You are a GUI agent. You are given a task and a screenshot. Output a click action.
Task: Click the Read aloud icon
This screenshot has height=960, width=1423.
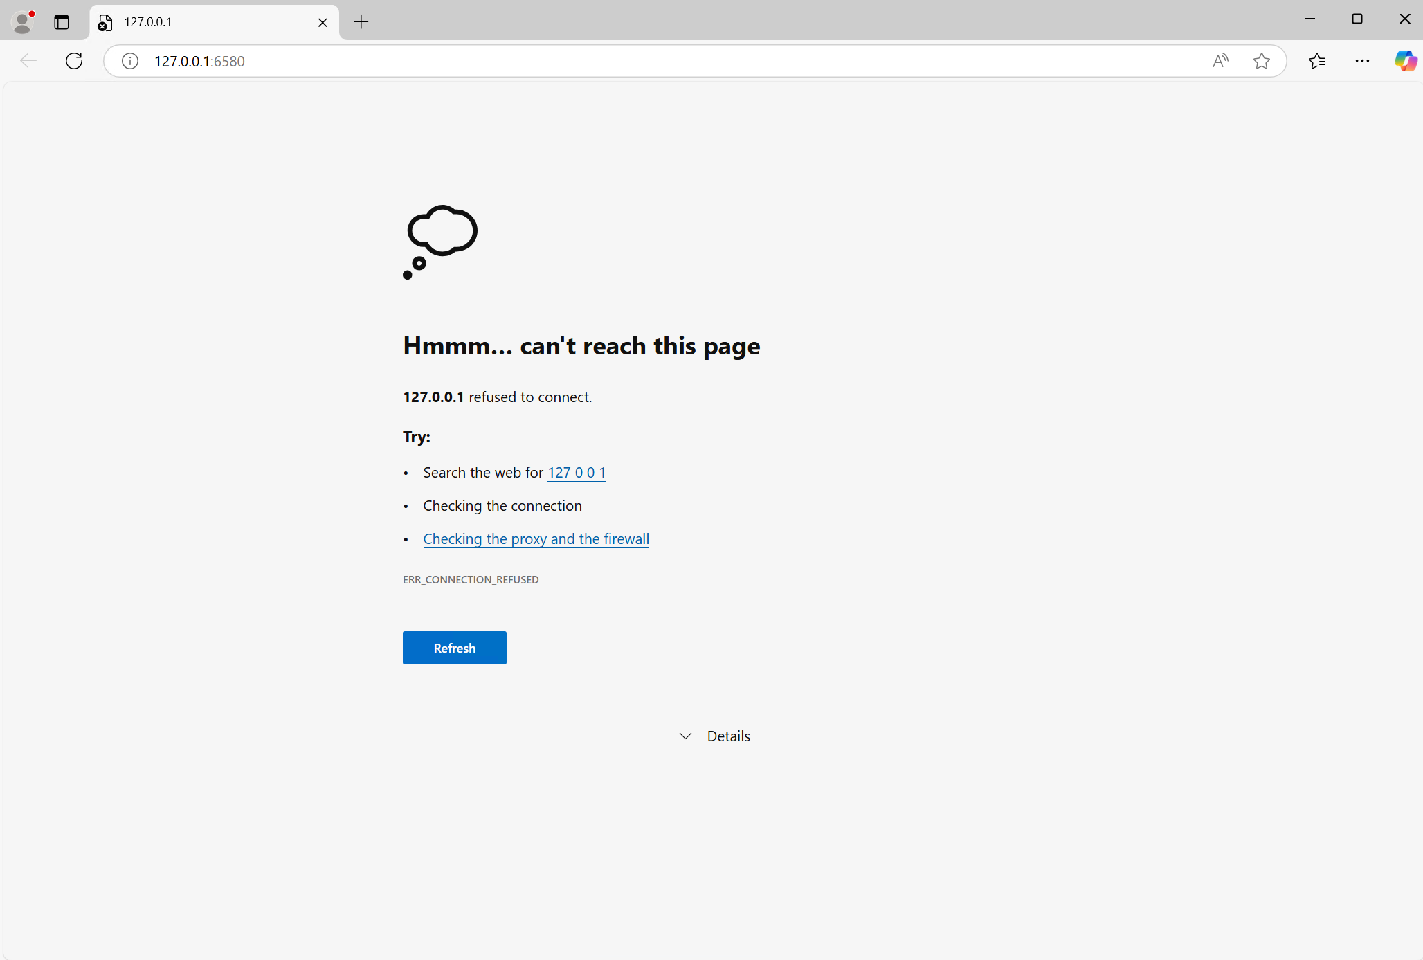(x=1220, y=61)
